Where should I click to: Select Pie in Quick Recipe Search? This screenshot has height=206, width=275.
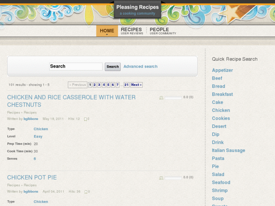pos(215,166)
